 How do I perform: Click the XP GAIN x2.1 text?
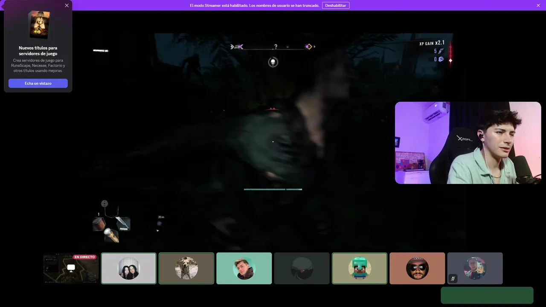tap(432, 43)
